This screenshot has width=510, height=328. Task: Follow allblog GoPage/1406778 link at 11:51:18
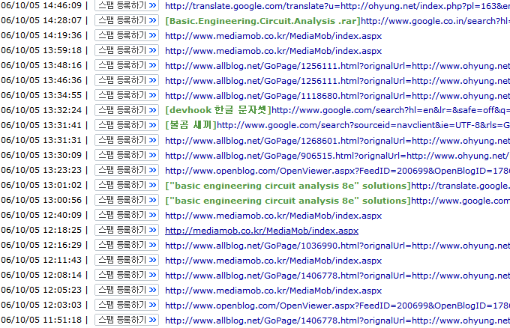pos(337,321)
